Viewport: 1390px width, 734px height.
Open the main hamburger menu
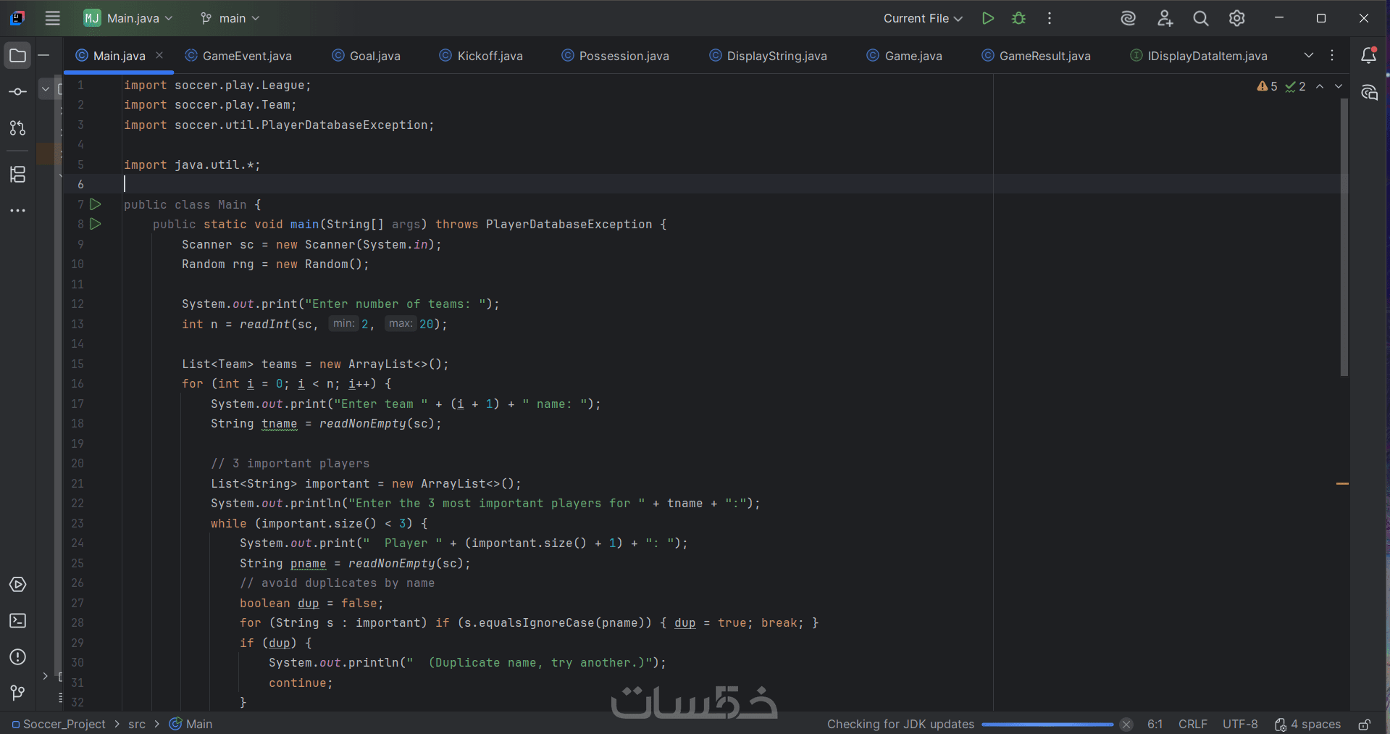53,18
